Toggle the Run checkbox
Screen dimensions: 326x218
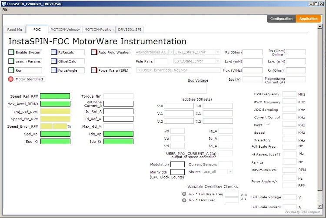pyautogui.click(x=11, y=70)
